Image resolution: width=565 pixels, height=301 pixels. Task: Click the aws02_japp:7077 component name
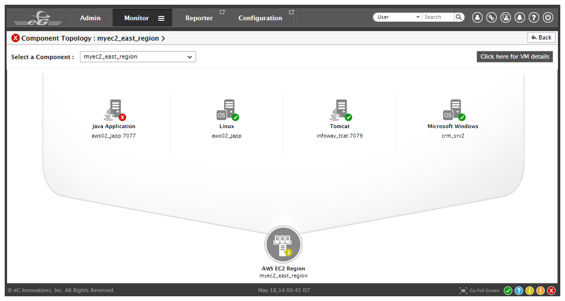tap(114, 136)
